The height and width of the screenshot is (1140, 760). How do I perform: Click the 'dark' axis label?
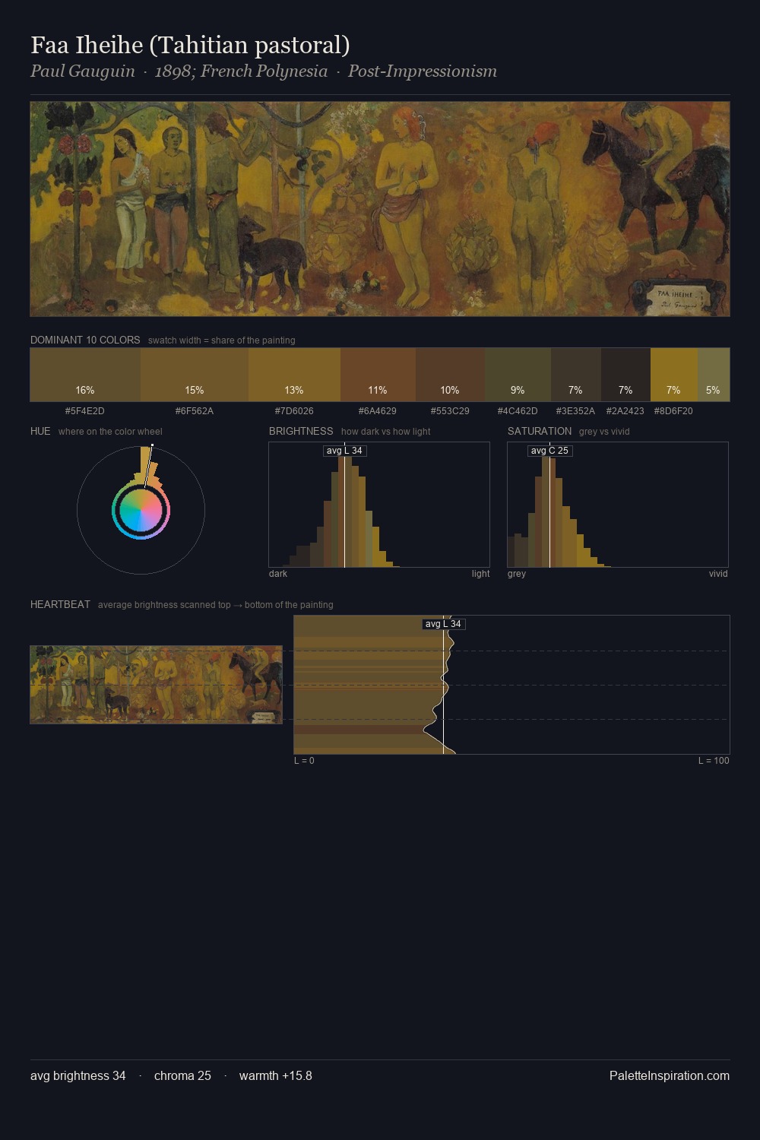click(278, 574)
